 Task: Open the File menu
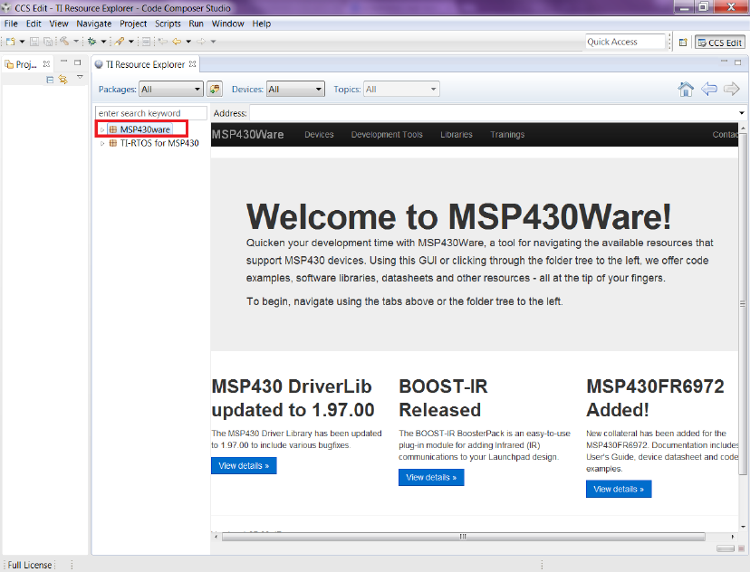coord(11,24)
